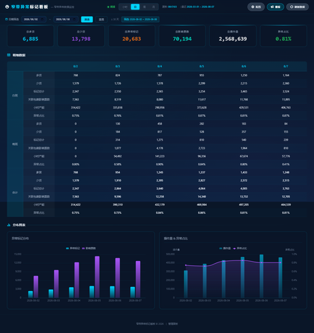Click the teal bar for 2026-08-06 in right chart
The height and width of the screenshot is (333, 314).
tap(261, 276)
